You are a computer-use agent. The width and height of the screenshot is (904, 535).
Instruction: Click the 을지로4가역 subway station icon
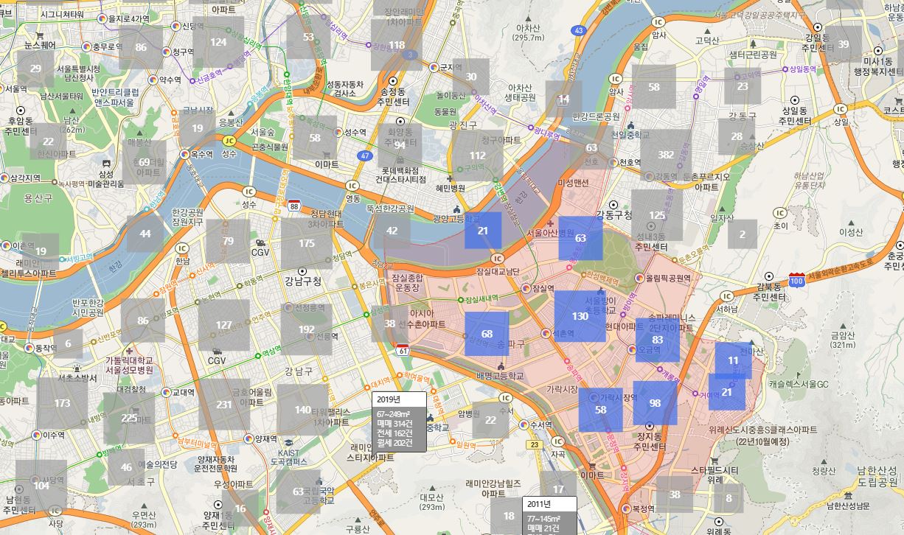(102, 17)
